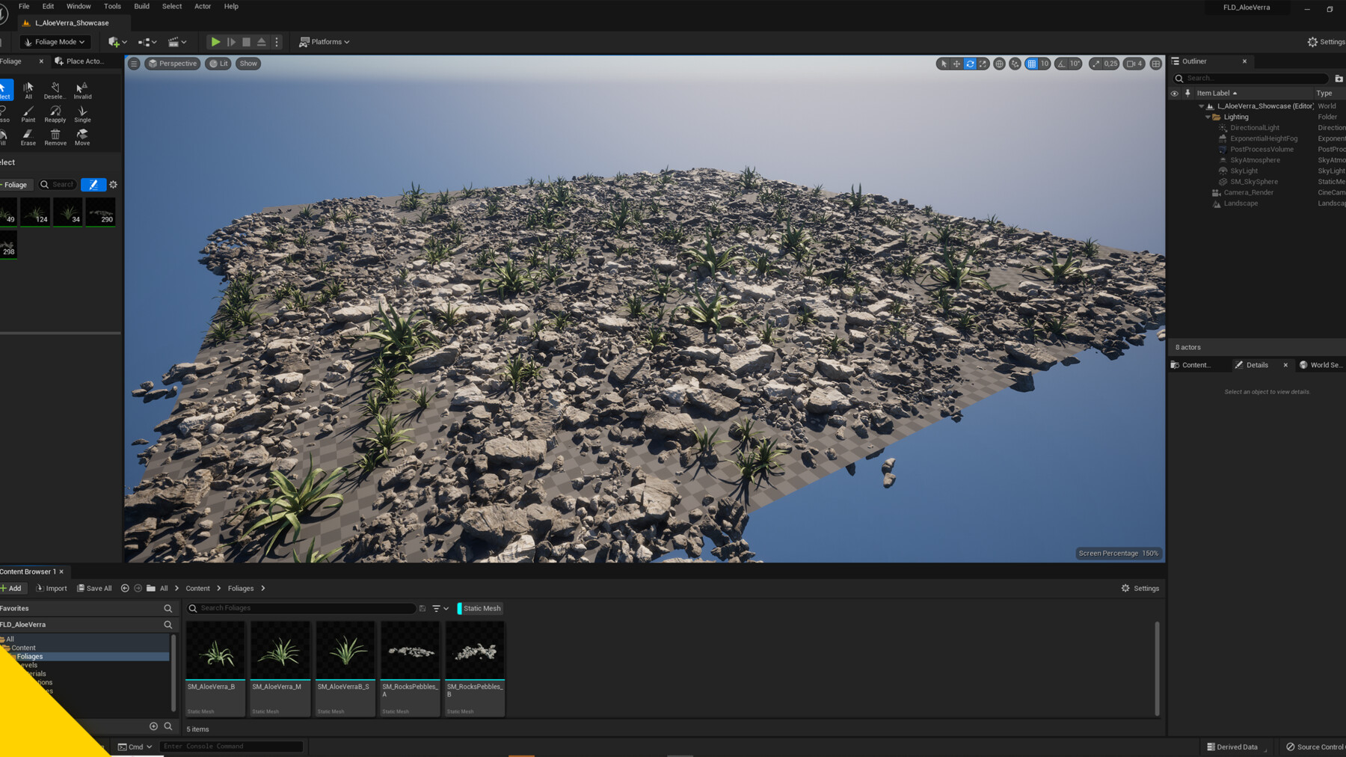
Task: Click the Save All button
Action: [94, 588]
